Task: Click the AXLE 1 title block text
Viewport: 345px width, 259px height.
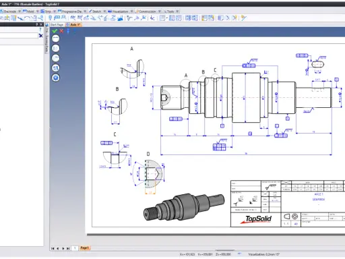Action: (x=319, y=194)
